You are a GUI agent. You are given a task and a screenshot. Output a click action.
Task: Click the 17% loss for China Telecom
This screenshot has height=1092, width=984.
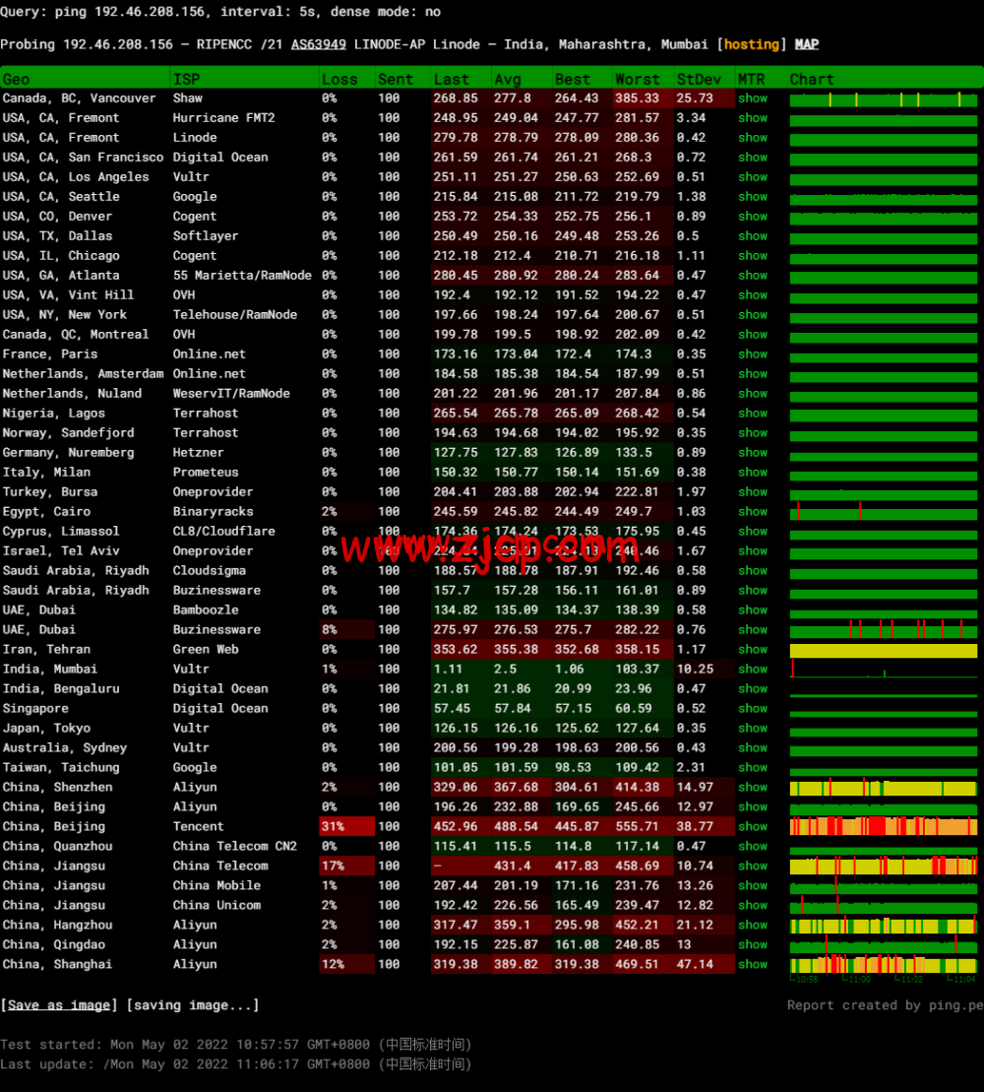347,866
